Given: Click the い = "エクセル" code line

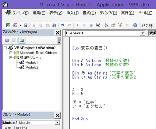Looking at the screenshot, I should point(89,106).
